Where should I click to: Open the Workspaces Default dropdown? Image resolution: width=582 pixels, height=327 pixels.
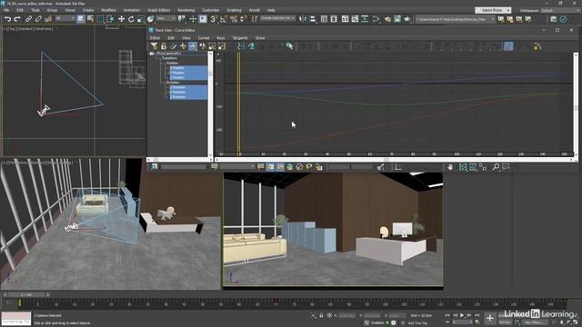point(559,10)
